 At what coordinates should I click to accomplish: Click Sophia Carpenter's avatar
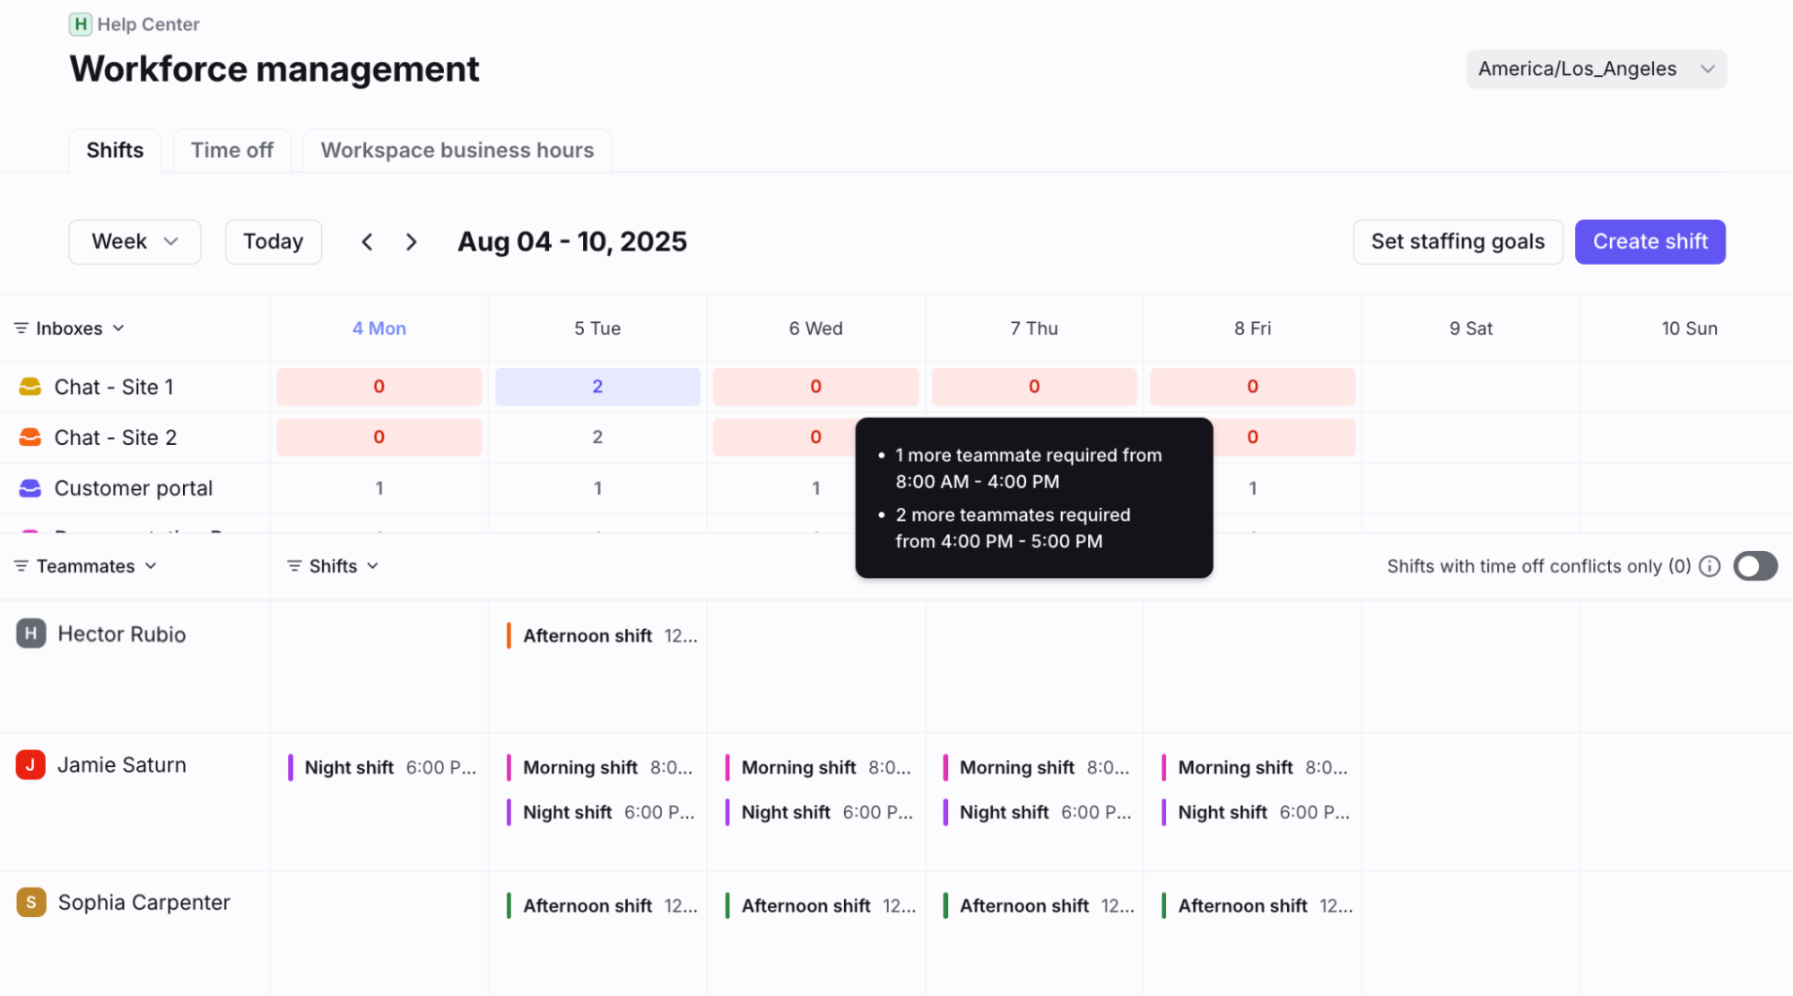pos(31,902)
